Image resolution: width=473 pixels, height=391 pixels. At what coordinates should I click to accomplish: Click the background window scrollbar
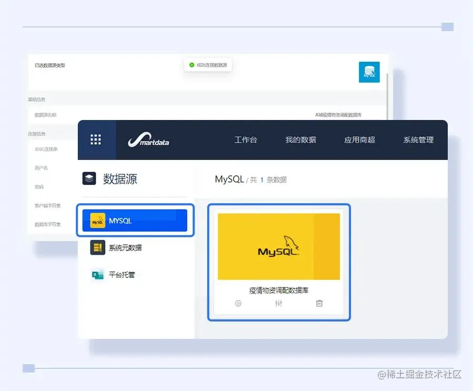[387, 96]
